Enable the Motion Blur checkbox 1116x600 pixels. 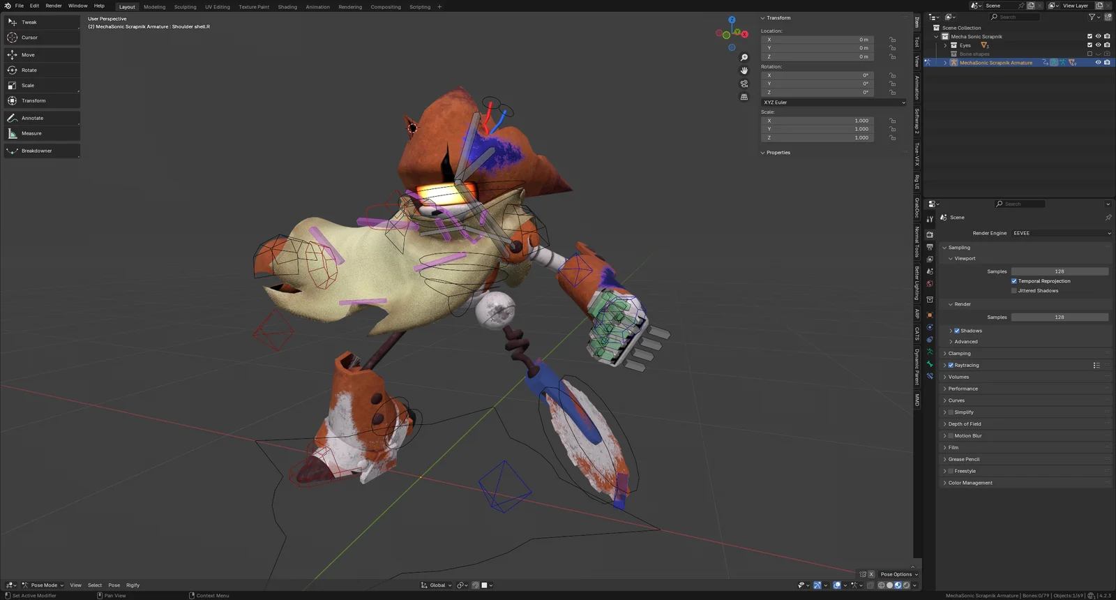(x=951, y=436)
